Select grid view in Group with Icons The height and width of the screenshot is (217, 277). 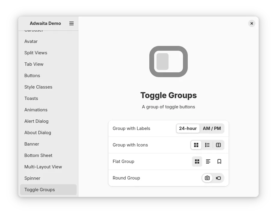pyautogui.click(x=196, y=145)
